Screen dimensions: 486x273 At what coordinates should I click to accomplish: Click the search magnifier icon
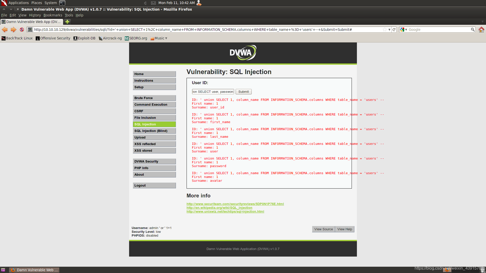tap(473, 30)
